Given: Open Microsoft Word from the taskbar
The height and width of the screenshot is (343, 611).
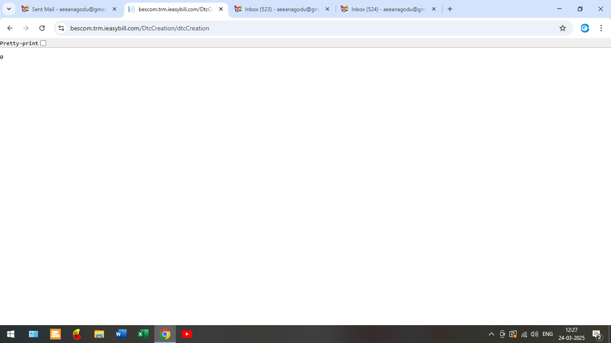Looking at the screenshot, I should [x=121, y=334].
